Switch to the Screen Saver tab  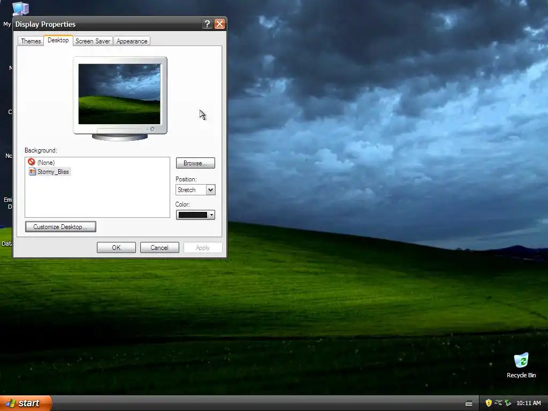(x=93, y=41)
